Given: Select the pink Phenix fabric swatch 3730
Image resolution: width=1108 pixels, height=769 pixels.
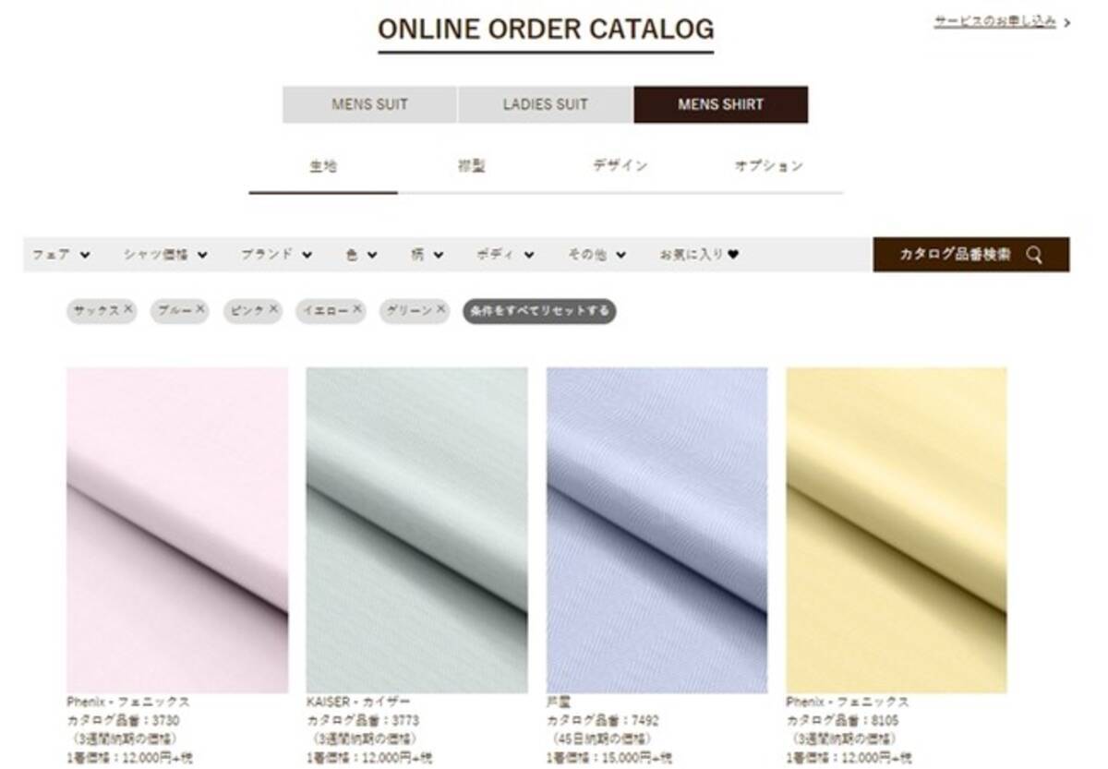Looking at the screenshot, I should click(177, 530).
